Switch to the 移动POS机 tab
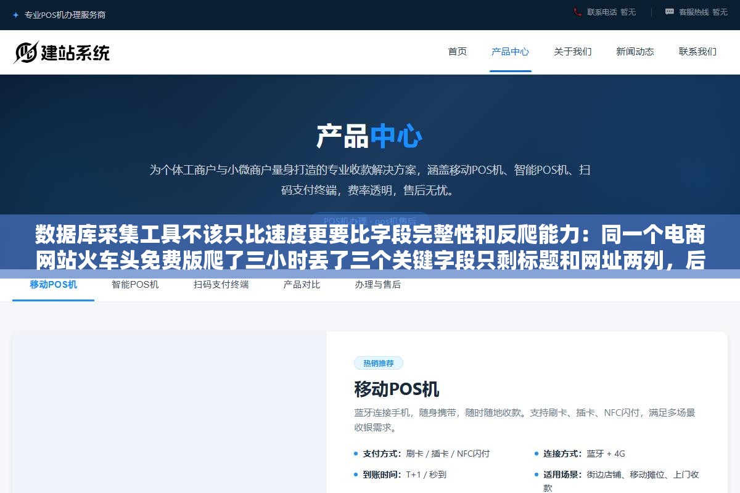740x493 pixels. click(x=54, y=285)
